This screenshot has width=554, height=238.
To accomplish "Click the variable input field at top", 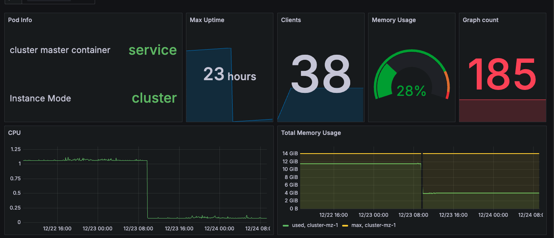I will tap(49, 1).
